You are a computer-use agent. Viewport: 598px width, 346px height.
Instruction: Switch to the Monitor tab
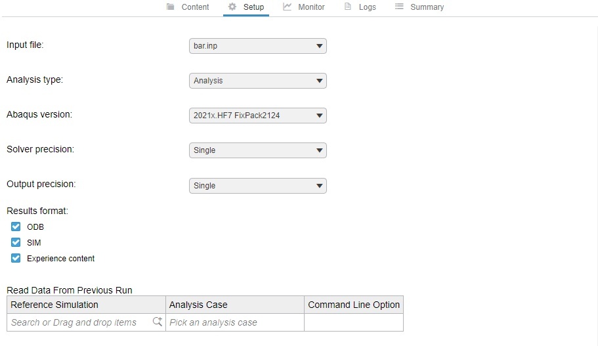pos(310,7)
